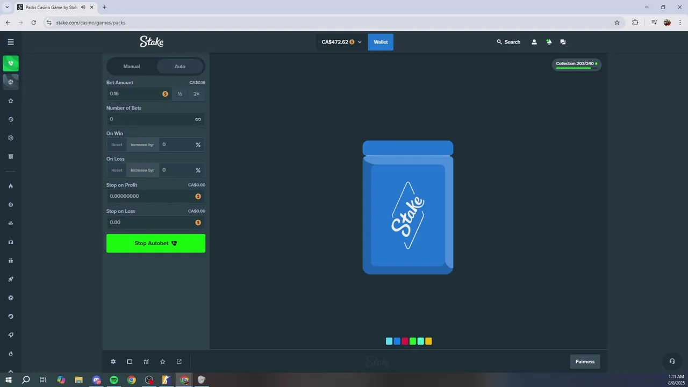The width and height of the screenshot is (688, 387).
Task: Open the flame icon below sidebar divider
Action: coord(11,186)
